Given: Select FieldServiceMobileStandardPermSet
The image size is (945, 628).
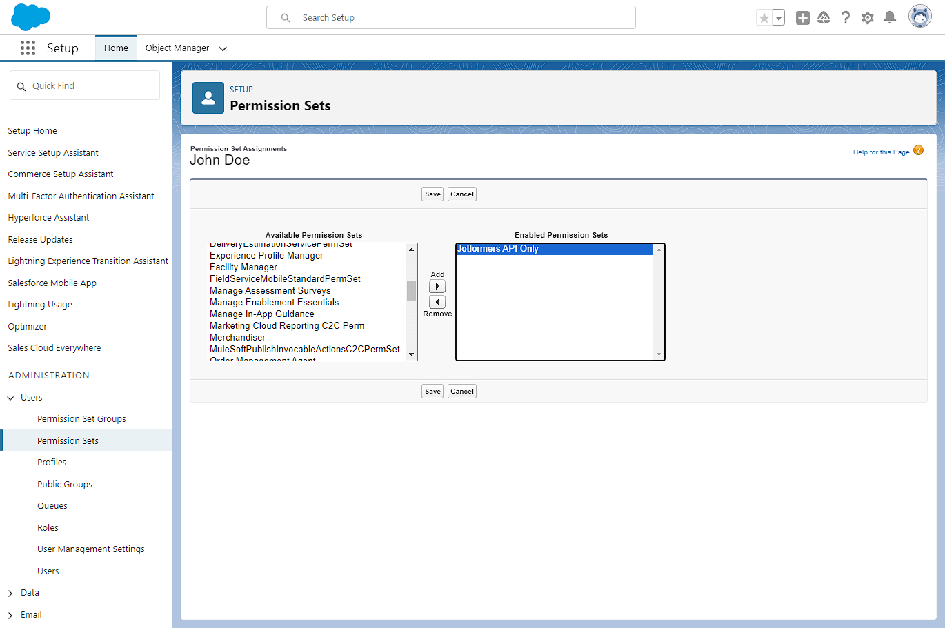Looking at the screenshot, I should [285, 279].
